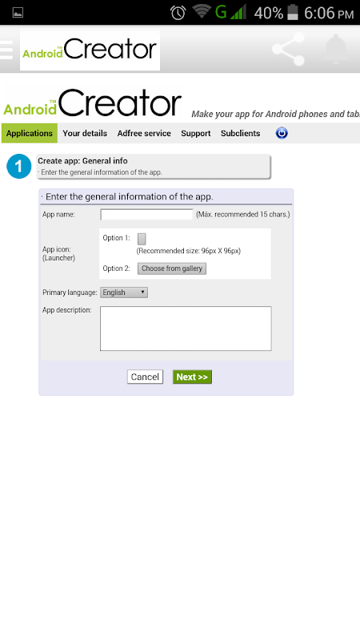Open the notifications bell icon
Screen dimensions: 360x641
click(337, 49)
